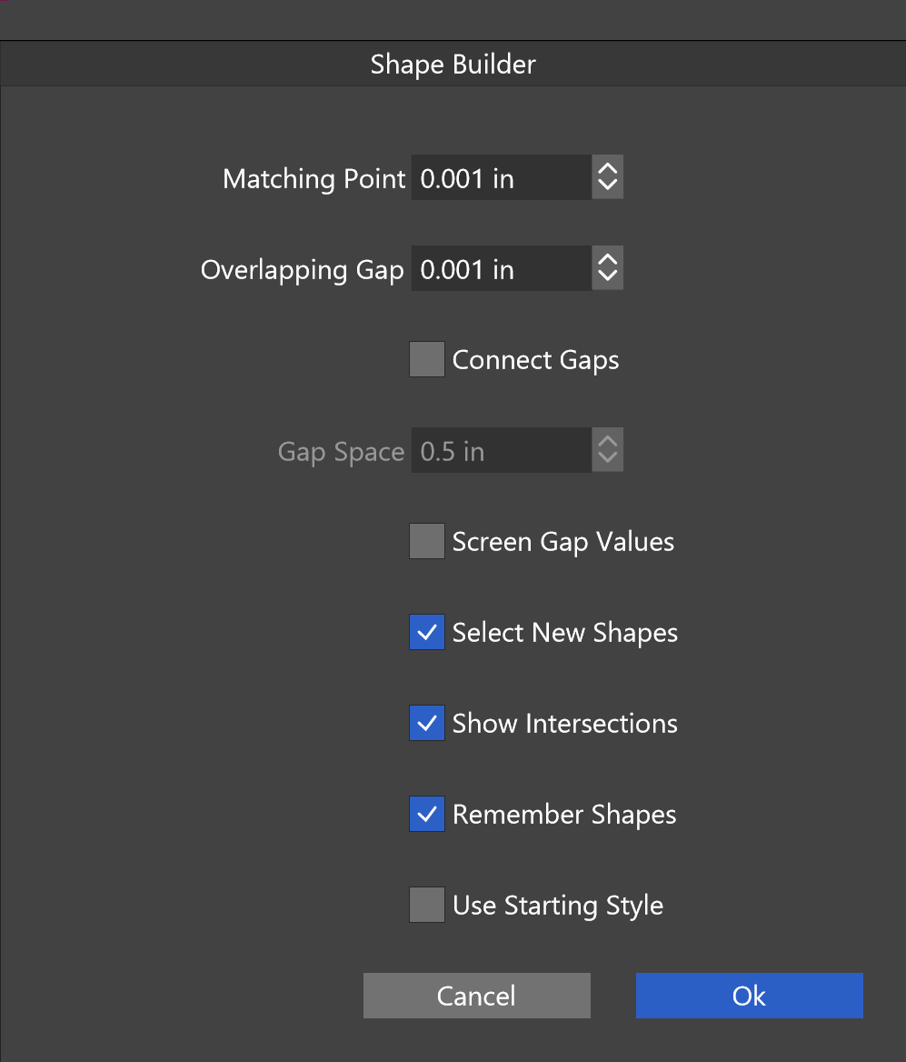Uncheck the Remember Shapes checkbox

click(427, 815)
